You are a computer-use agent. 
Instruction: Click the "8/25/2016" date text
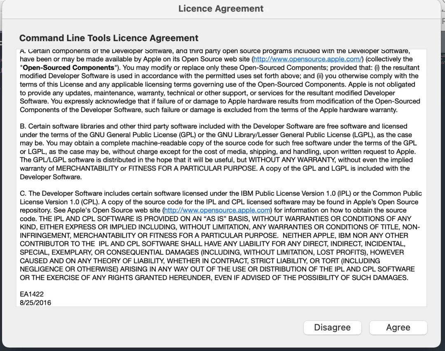point(35,303)
